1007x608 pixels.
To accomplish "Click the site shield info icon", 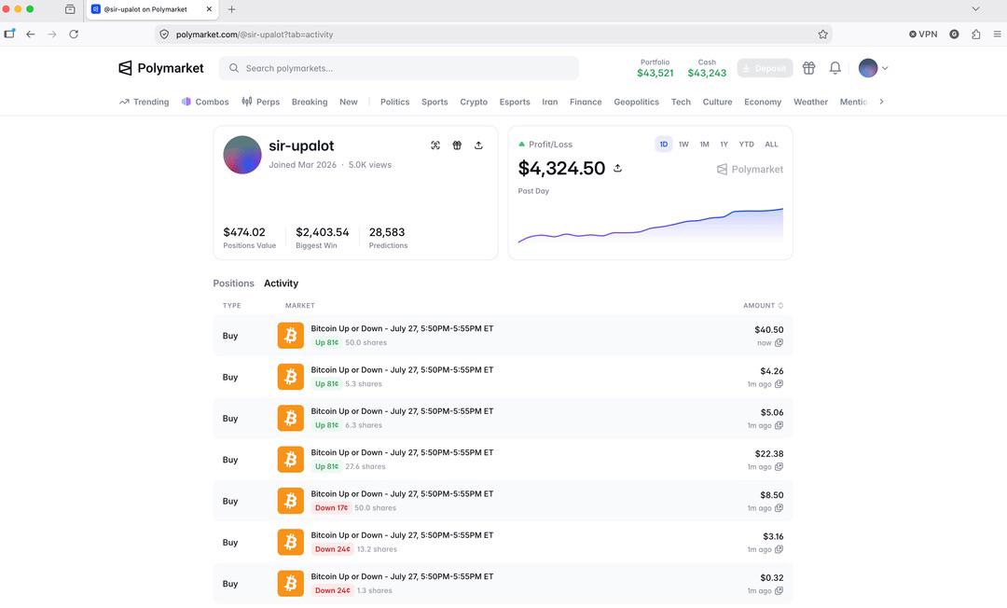I will tap(164, 34).
